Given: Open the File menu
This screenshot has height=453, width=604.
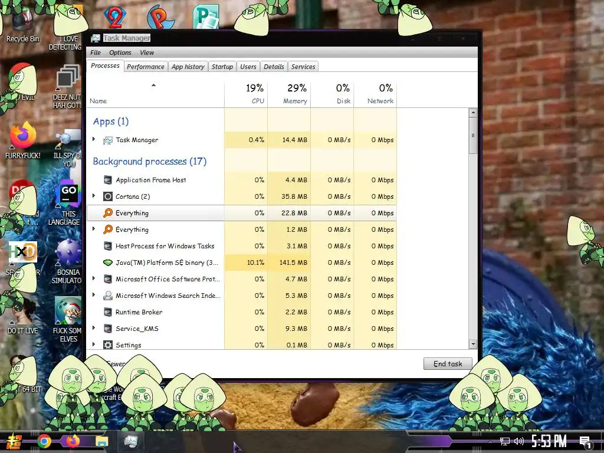Looking at the screenshot, I should (x=96, y=52).
